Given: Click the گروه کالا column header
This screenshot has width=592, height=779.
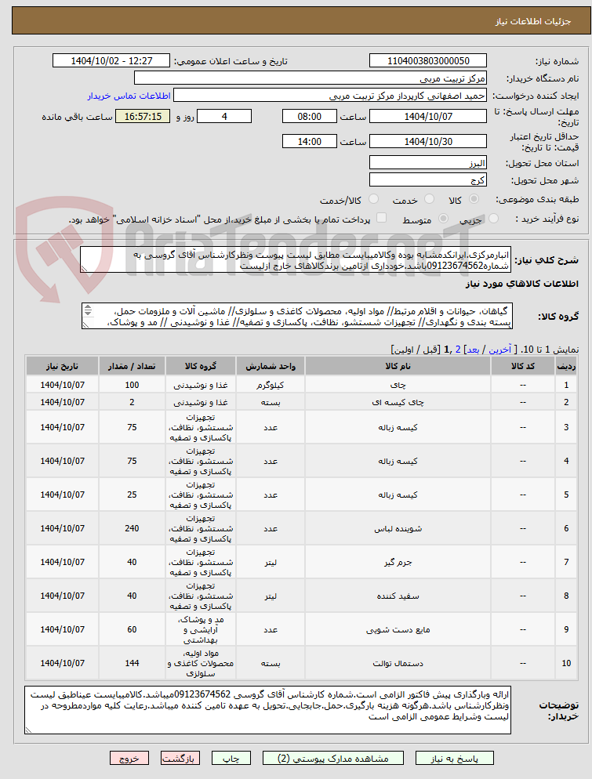Looking at the screenshot, I should [200, 366].
